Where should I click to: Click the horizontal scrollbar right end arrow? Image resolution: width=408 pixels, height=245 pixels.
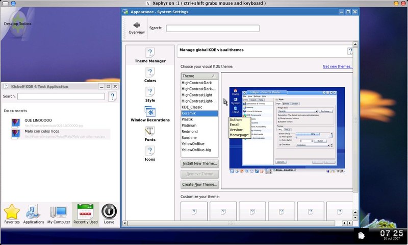pos(350,223)
